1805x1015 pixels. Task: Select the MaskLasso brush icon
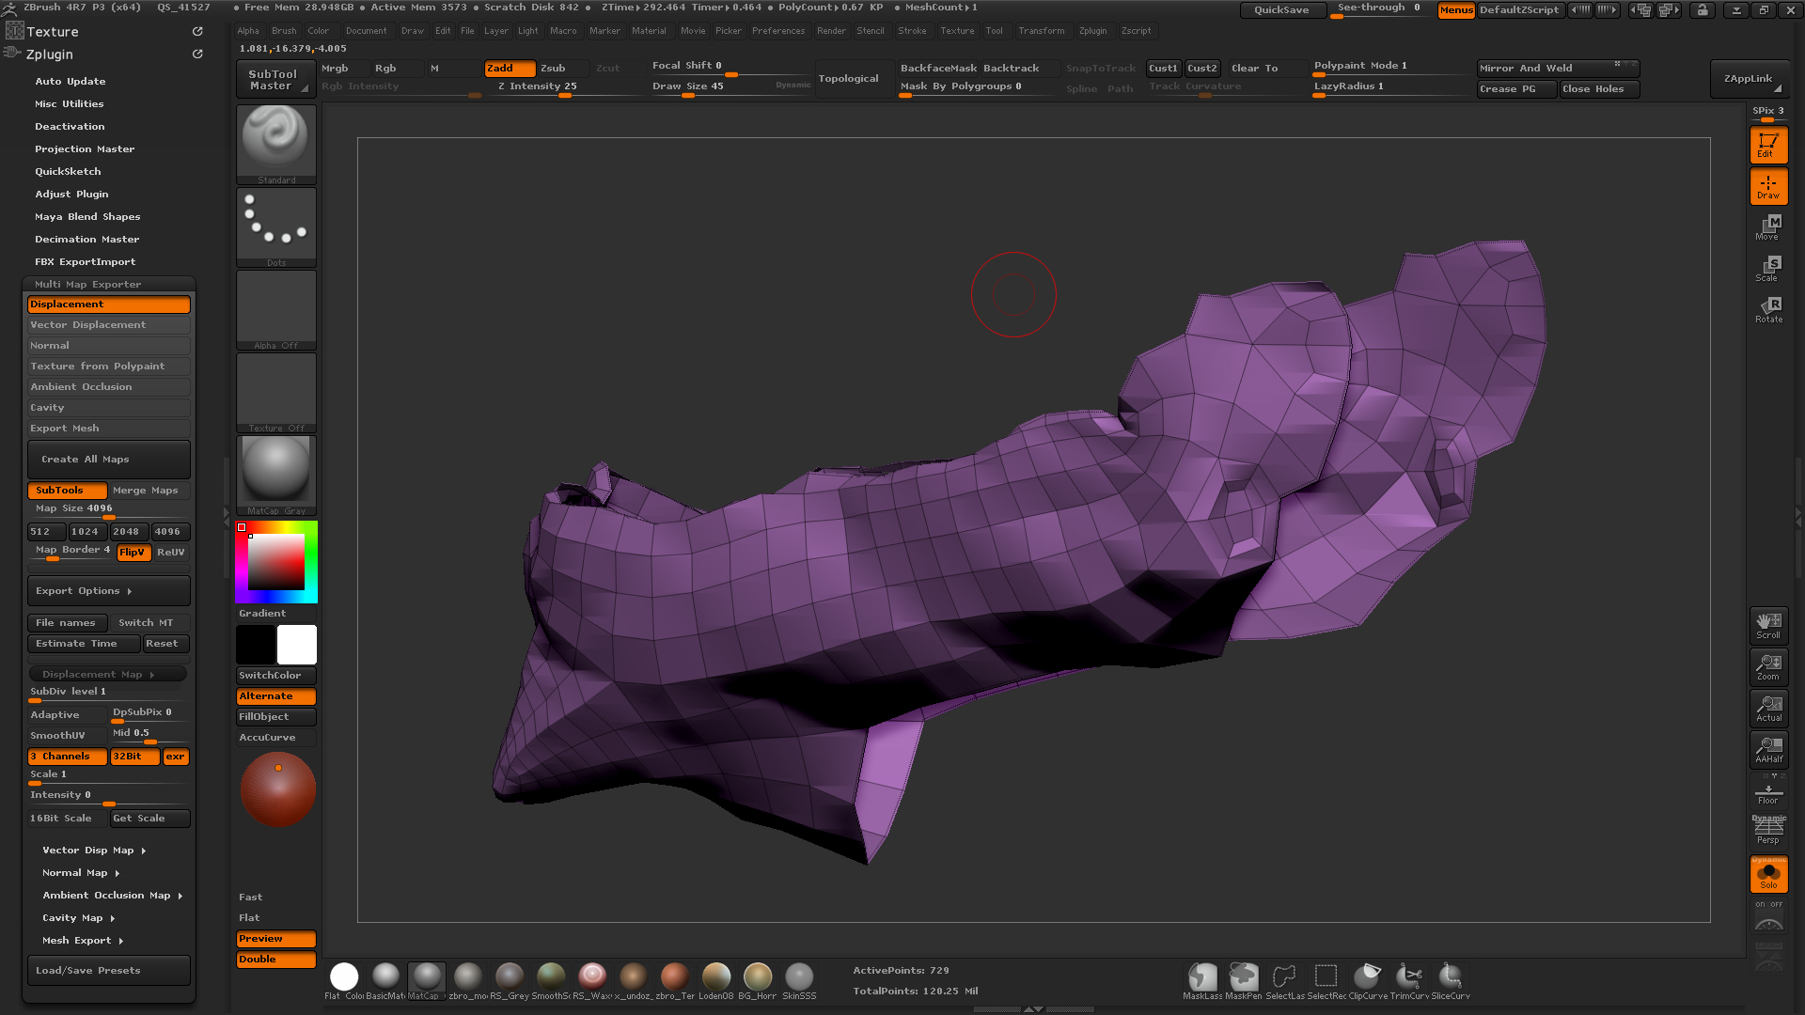(x=1202, y=981)
